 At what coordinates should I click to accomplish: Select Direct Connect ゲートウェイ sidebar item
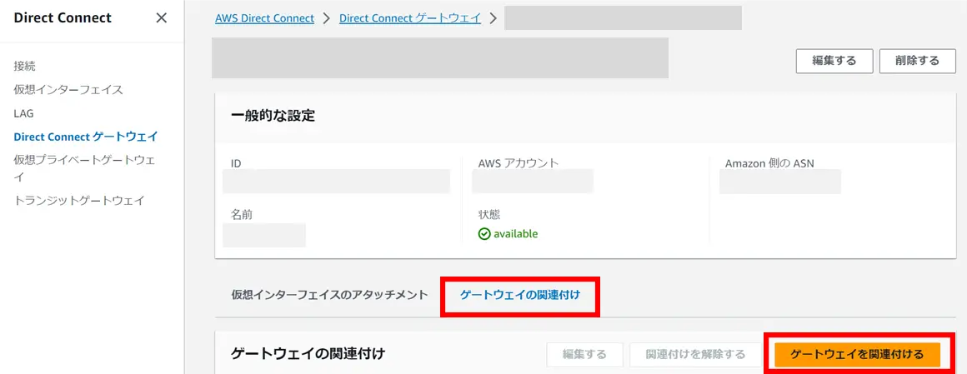[x=86, y=137]
